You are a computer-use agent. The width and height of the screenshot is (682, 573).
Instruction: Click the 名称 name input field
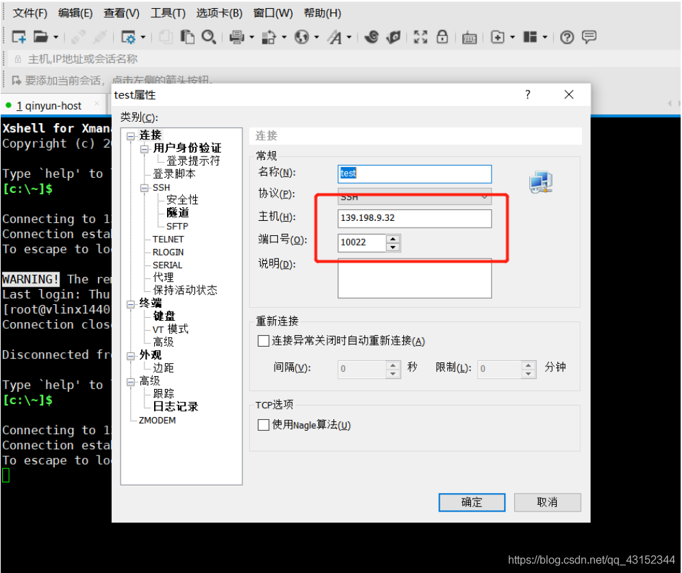point(414,173)
